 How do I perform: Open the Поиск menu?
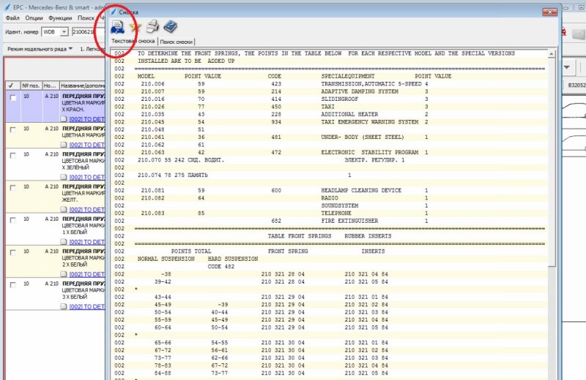(x=86, y=18)
